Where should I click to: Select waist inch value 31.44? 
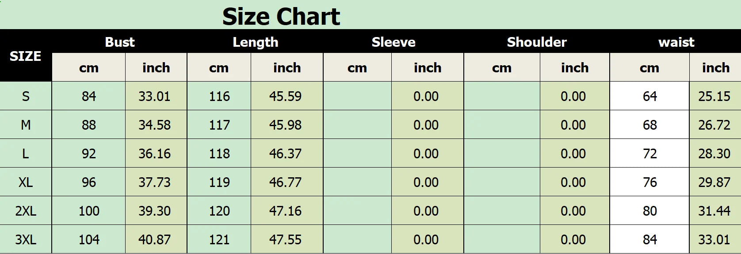714,211
